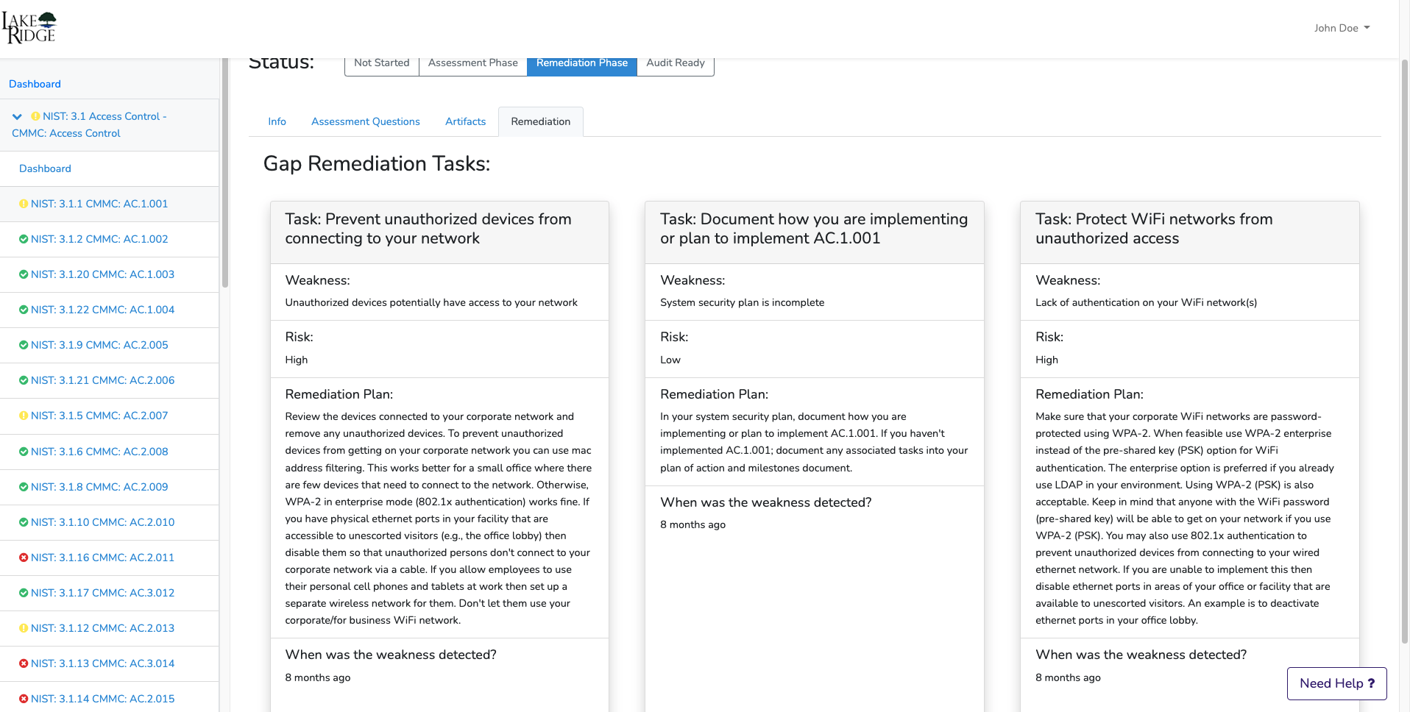Open the Artifacts tab

pyautogui.click(x=465, y=121)
